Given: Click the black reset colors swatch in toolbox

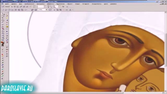Looking at the screenshot, I should 3,45.
